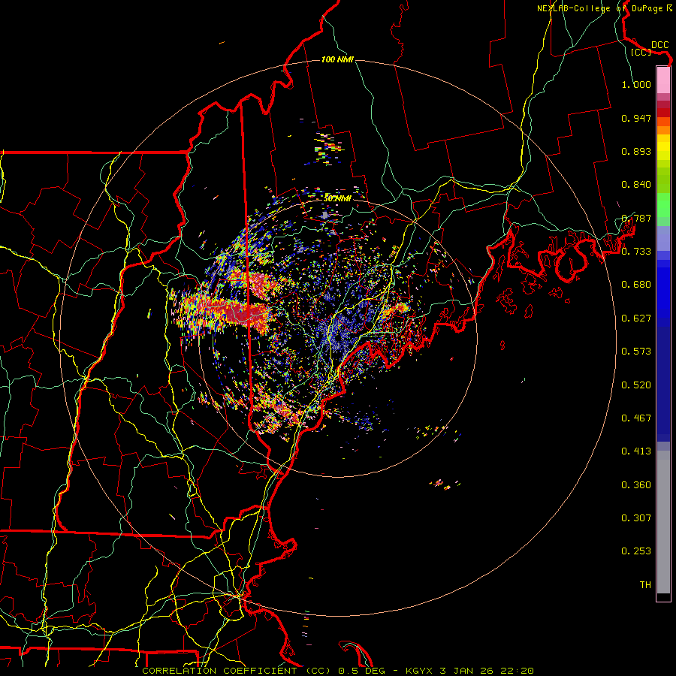Click the 0.307 color scale value
Screen dimensions: 676x676
click(x=636, y=518)
